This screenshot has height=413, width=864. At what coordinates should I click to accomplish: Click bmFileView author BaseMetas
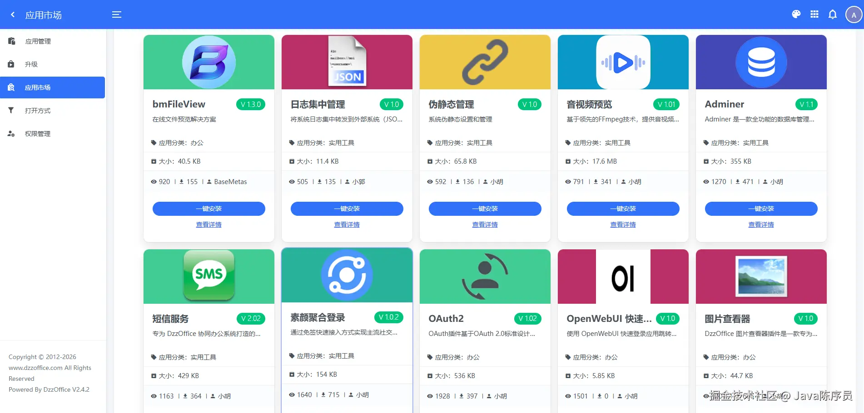(230, 182)
